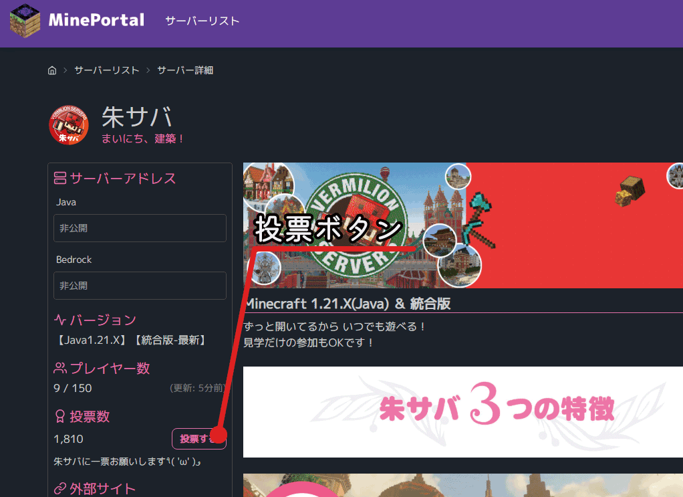Click the 朱サバに一票お願いします message text
Image resolution: width=683 pixels, height=497 pixels.
127,462
